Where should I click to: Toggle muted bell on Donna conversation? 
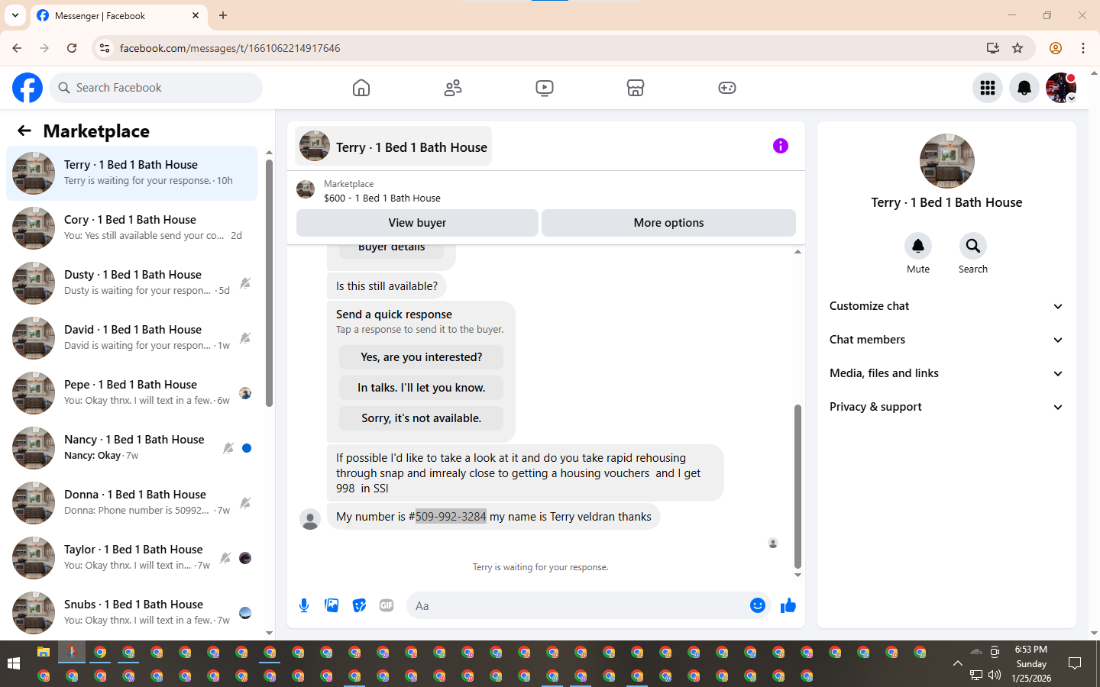[245, 503]
